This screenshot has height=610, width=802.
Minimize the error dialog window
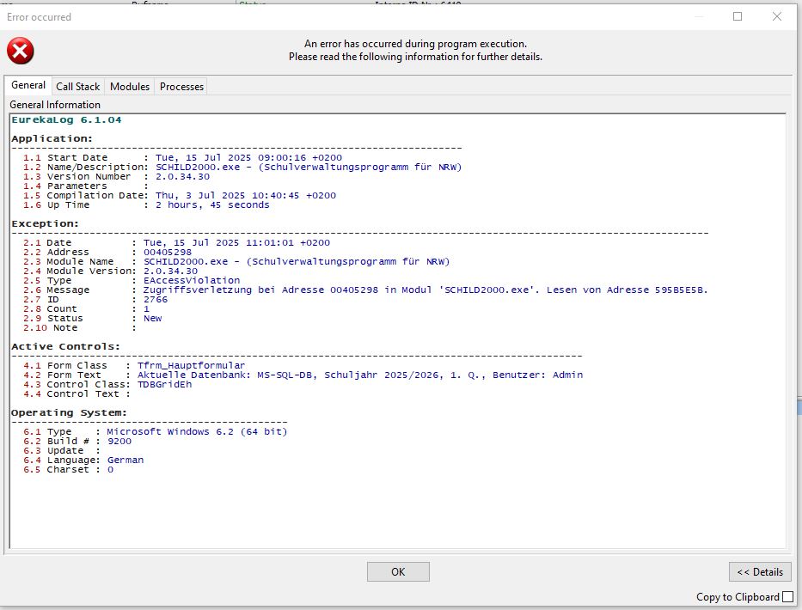pos(699,17)
